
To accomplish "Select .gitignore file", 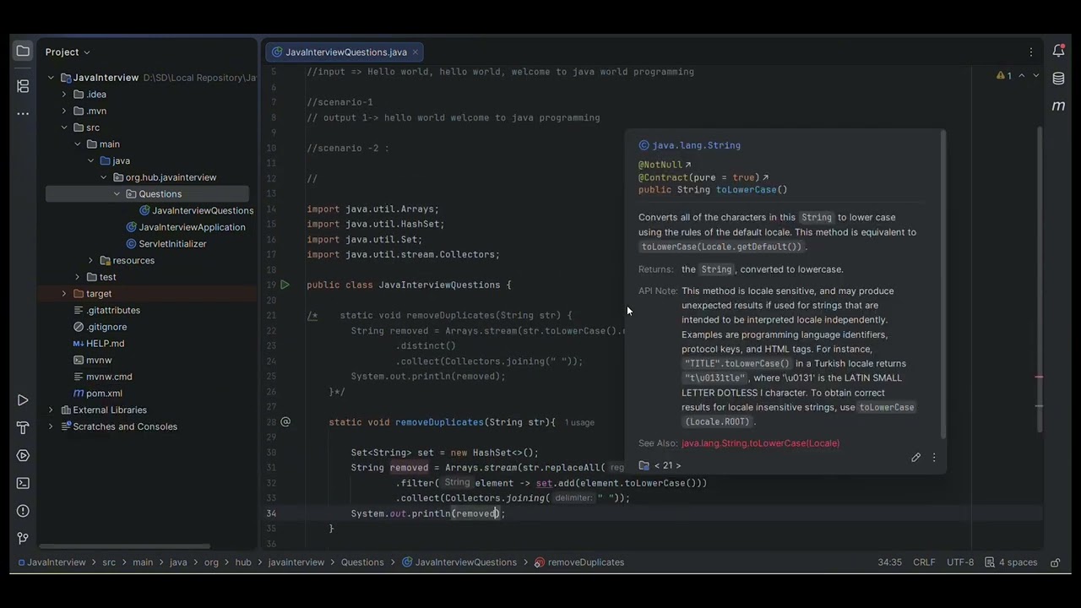I will coord(106,327).
